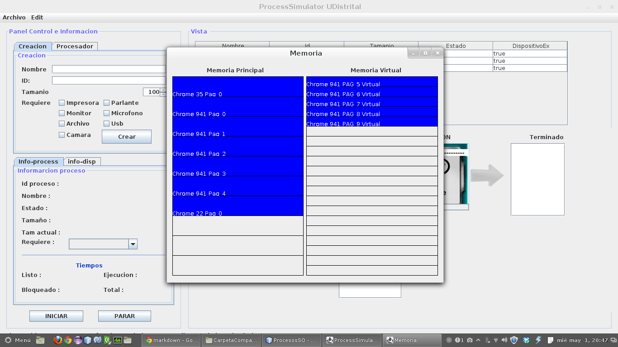Select Chrome 941 PAG 7 Virtual row
This screenshot has width=618, height=347.
click(372, 102)
